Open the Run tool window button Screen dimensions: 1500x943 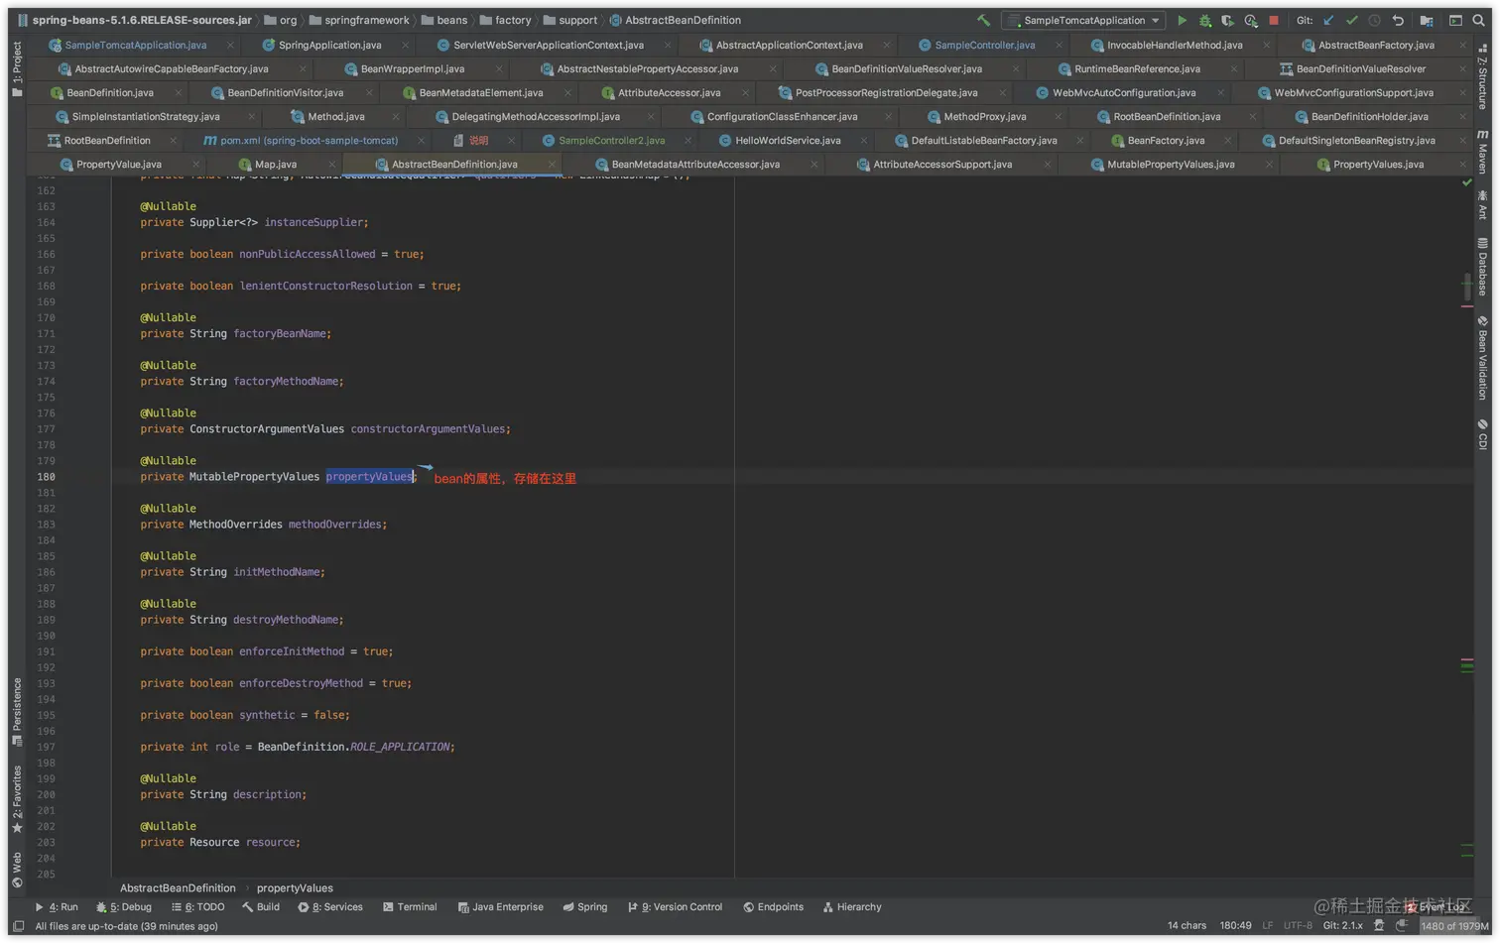point(57,906)
